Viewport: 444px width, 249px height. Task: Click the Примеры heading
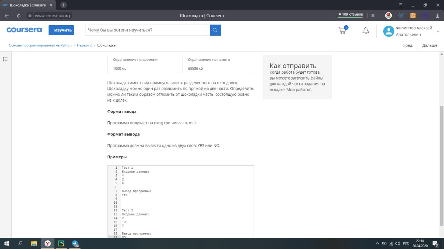[x=117, y=157]
